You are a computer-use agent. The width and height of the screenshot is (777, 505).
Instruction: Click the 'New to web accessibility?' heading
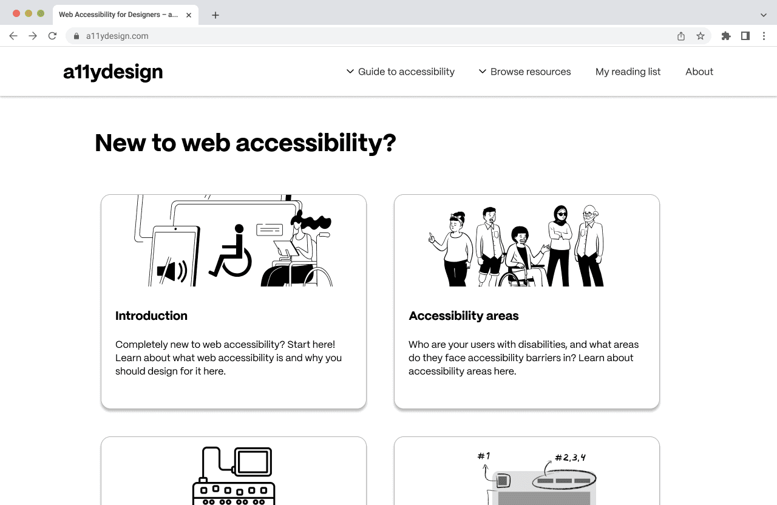pyautogui.click(x=245, y=143)
